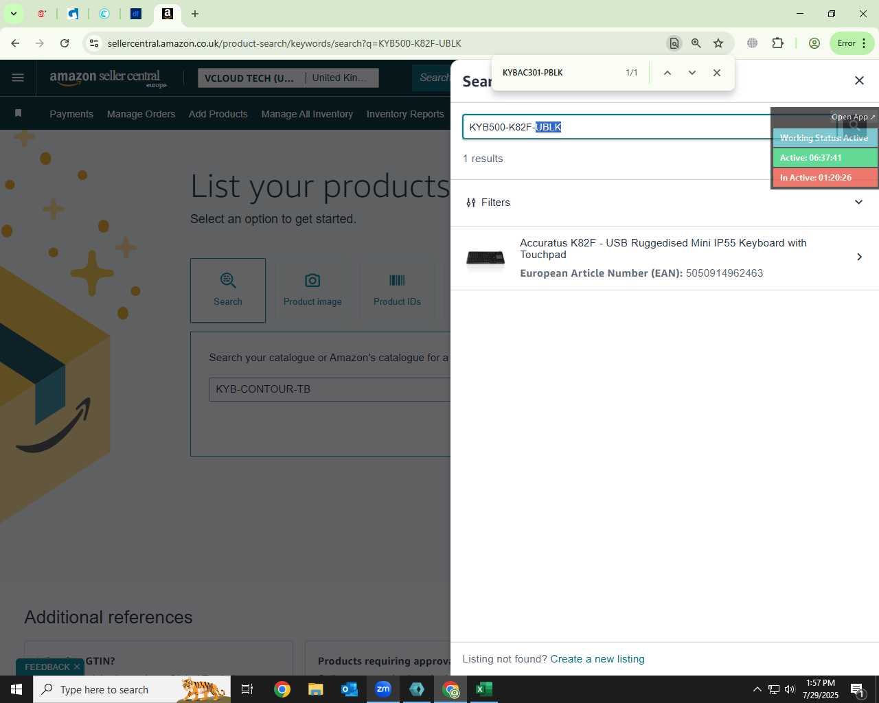Click the EAN number 5050914962463

[x=724, y=273]
